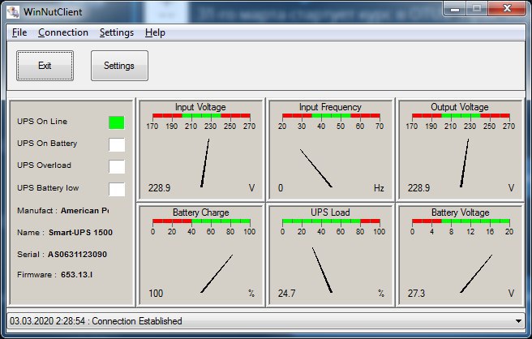This screenshot has height=339, width=532.
Task: Click the Exit button
Action: 45,66
